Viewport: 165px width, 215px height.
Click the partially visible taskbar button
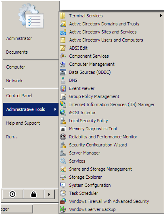[17, 209]
